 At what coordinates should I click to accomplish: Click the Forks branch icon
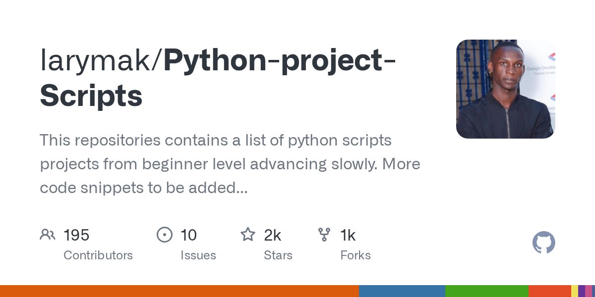[x=324, y=234]
